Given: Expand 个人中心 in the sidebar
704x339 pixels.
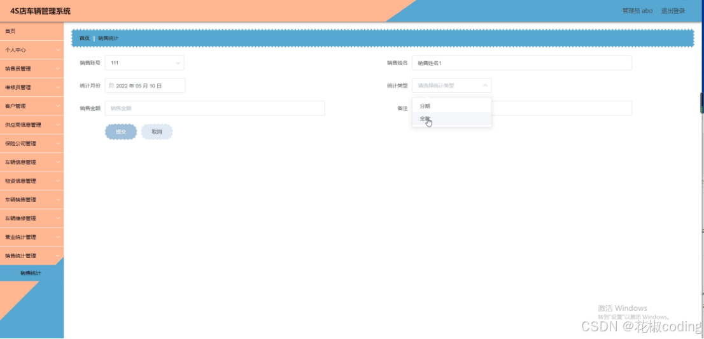Looking at the screenshot, I should coord(32,50).
